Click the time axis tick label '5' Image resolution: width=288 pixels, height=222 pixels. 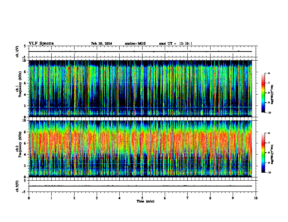[x=142, y=198]
